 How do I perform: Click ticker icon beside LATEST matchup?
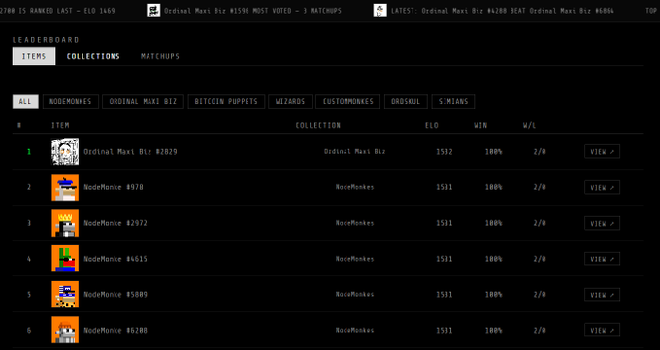(380, 11)
